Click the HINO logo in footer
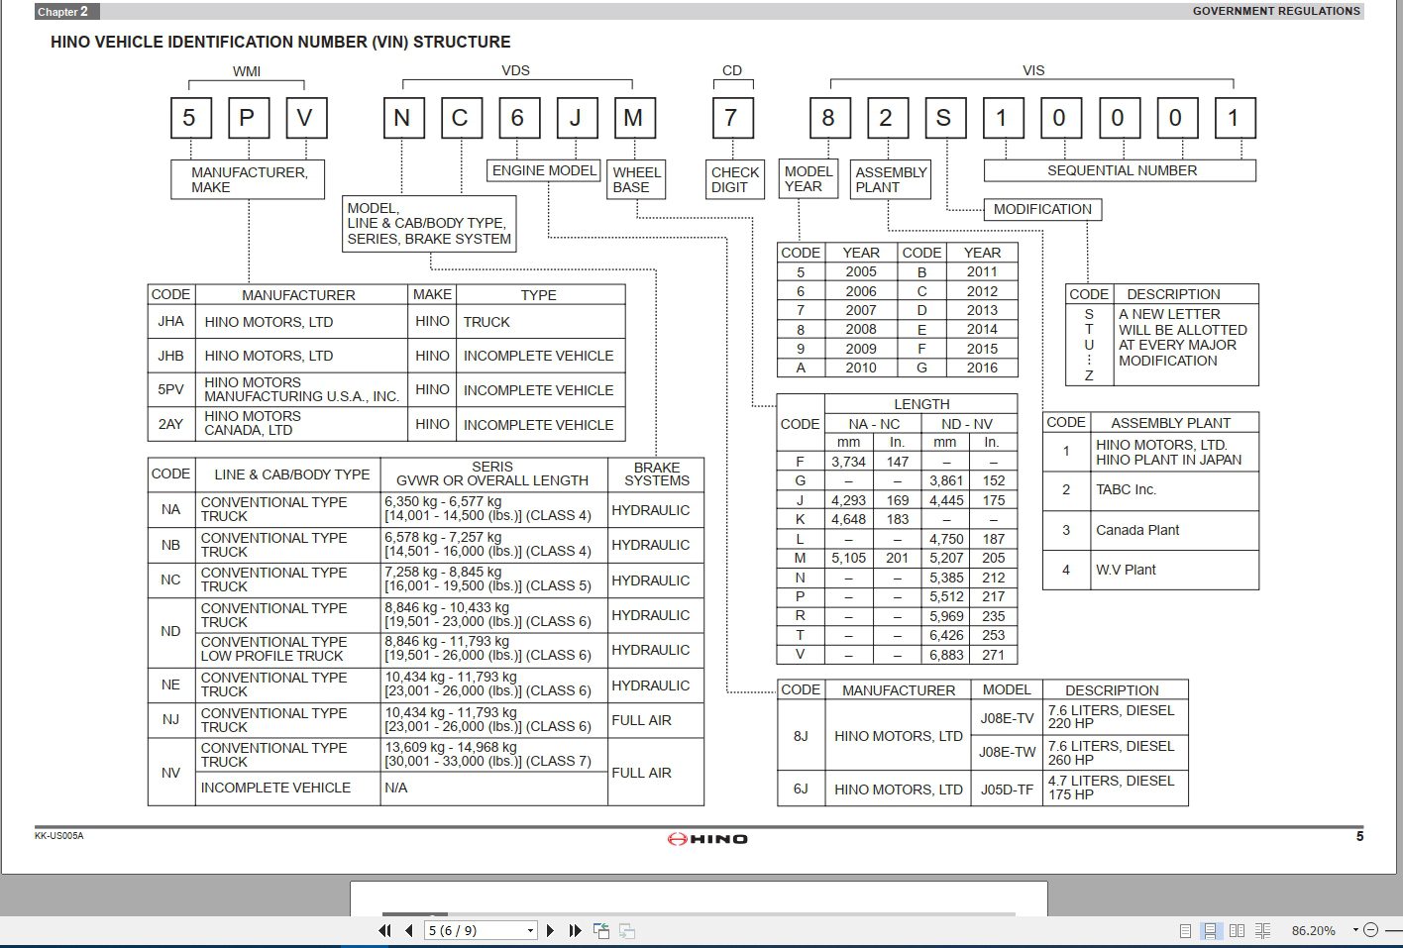 click(x=706, y=839)
